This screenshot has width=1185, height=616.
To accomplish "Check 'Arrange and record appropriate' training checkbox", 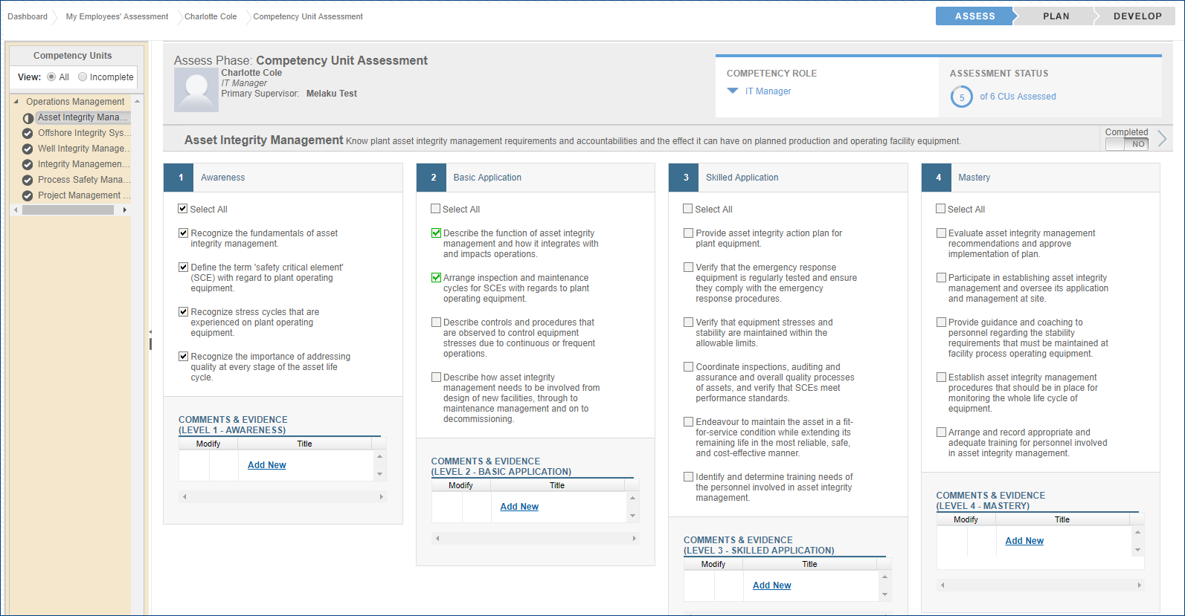I will click(x=941, y=432).
